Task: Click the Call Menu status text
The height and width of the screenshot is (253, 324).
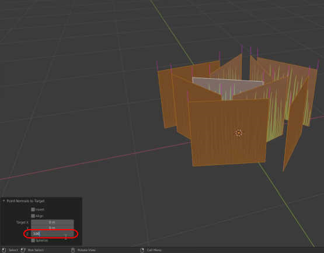Action: pyautogui.click(x=154, y=250)
